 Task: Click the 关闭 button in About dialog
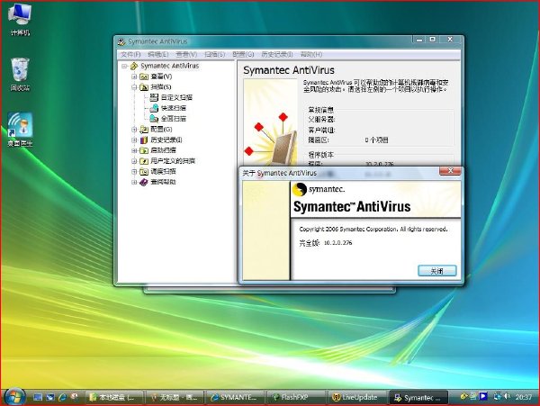[437, 271]
